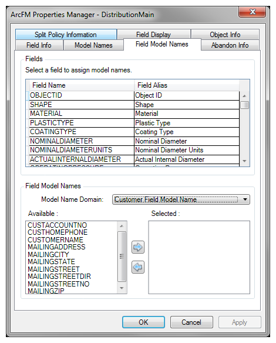Click the Fields list scroll down arrow
Image resolution: width=276 pixels, height=343 pixels.
244,161
